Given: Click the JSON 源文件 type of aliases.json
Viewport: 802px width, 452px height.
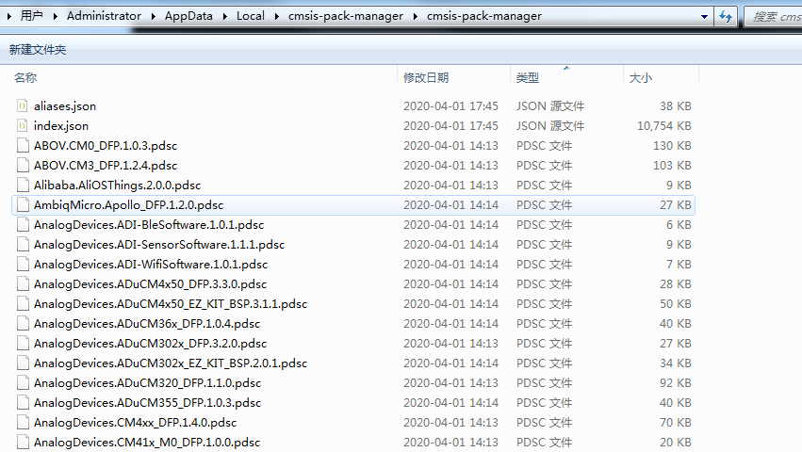Looking at the screenshot, I should point(550,105).
